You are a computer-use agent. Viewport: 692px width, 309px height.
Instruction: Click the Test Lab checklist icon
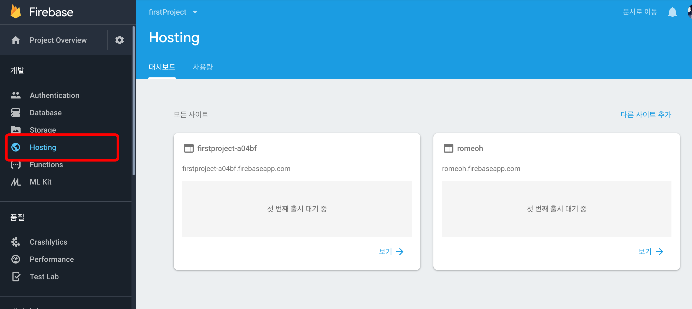(x=16, y=277)
